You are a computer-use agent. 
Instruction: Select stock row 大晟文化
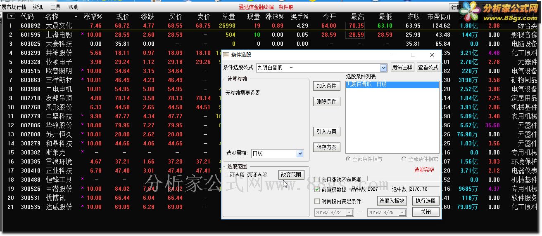pos(271,26)
